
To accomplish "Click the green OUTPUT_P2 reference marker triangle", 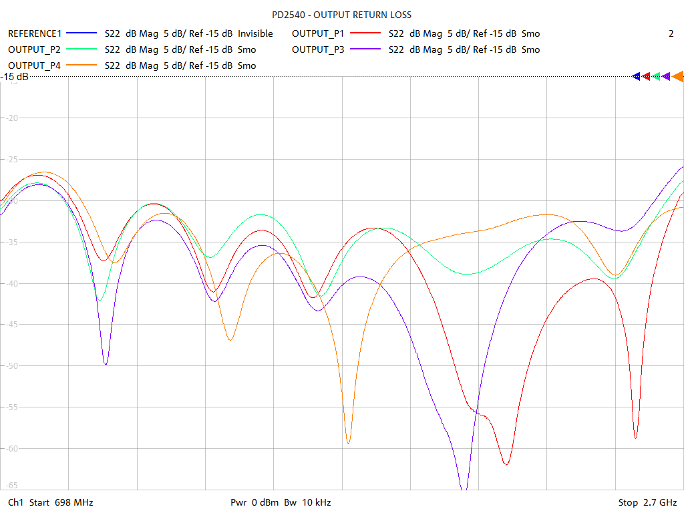I will pos(656,77).
